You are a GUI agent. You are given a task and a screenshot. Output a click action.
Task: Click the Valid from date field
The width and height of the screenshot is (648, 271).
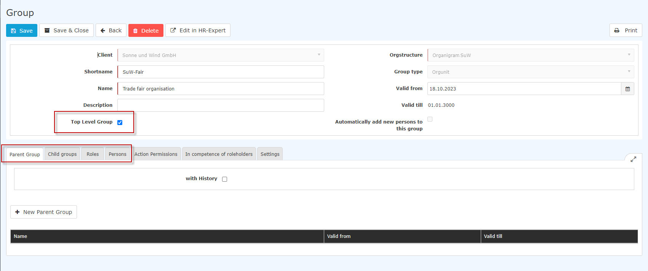(524, 89)
